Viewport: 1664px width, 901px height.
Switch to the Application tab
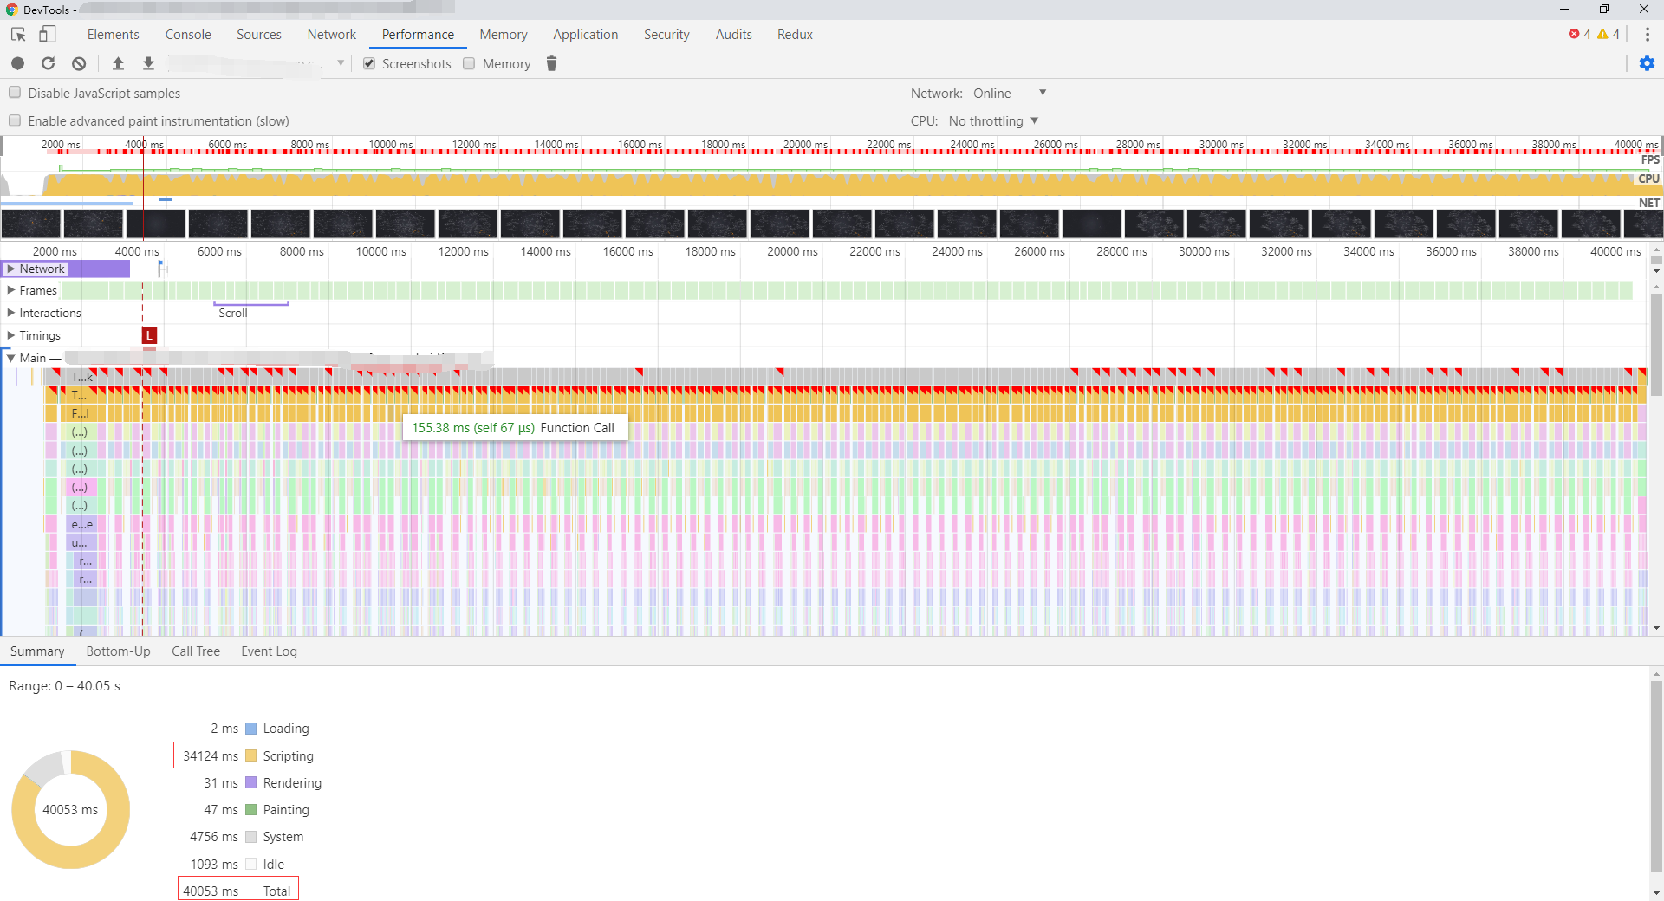pos(586,35)
